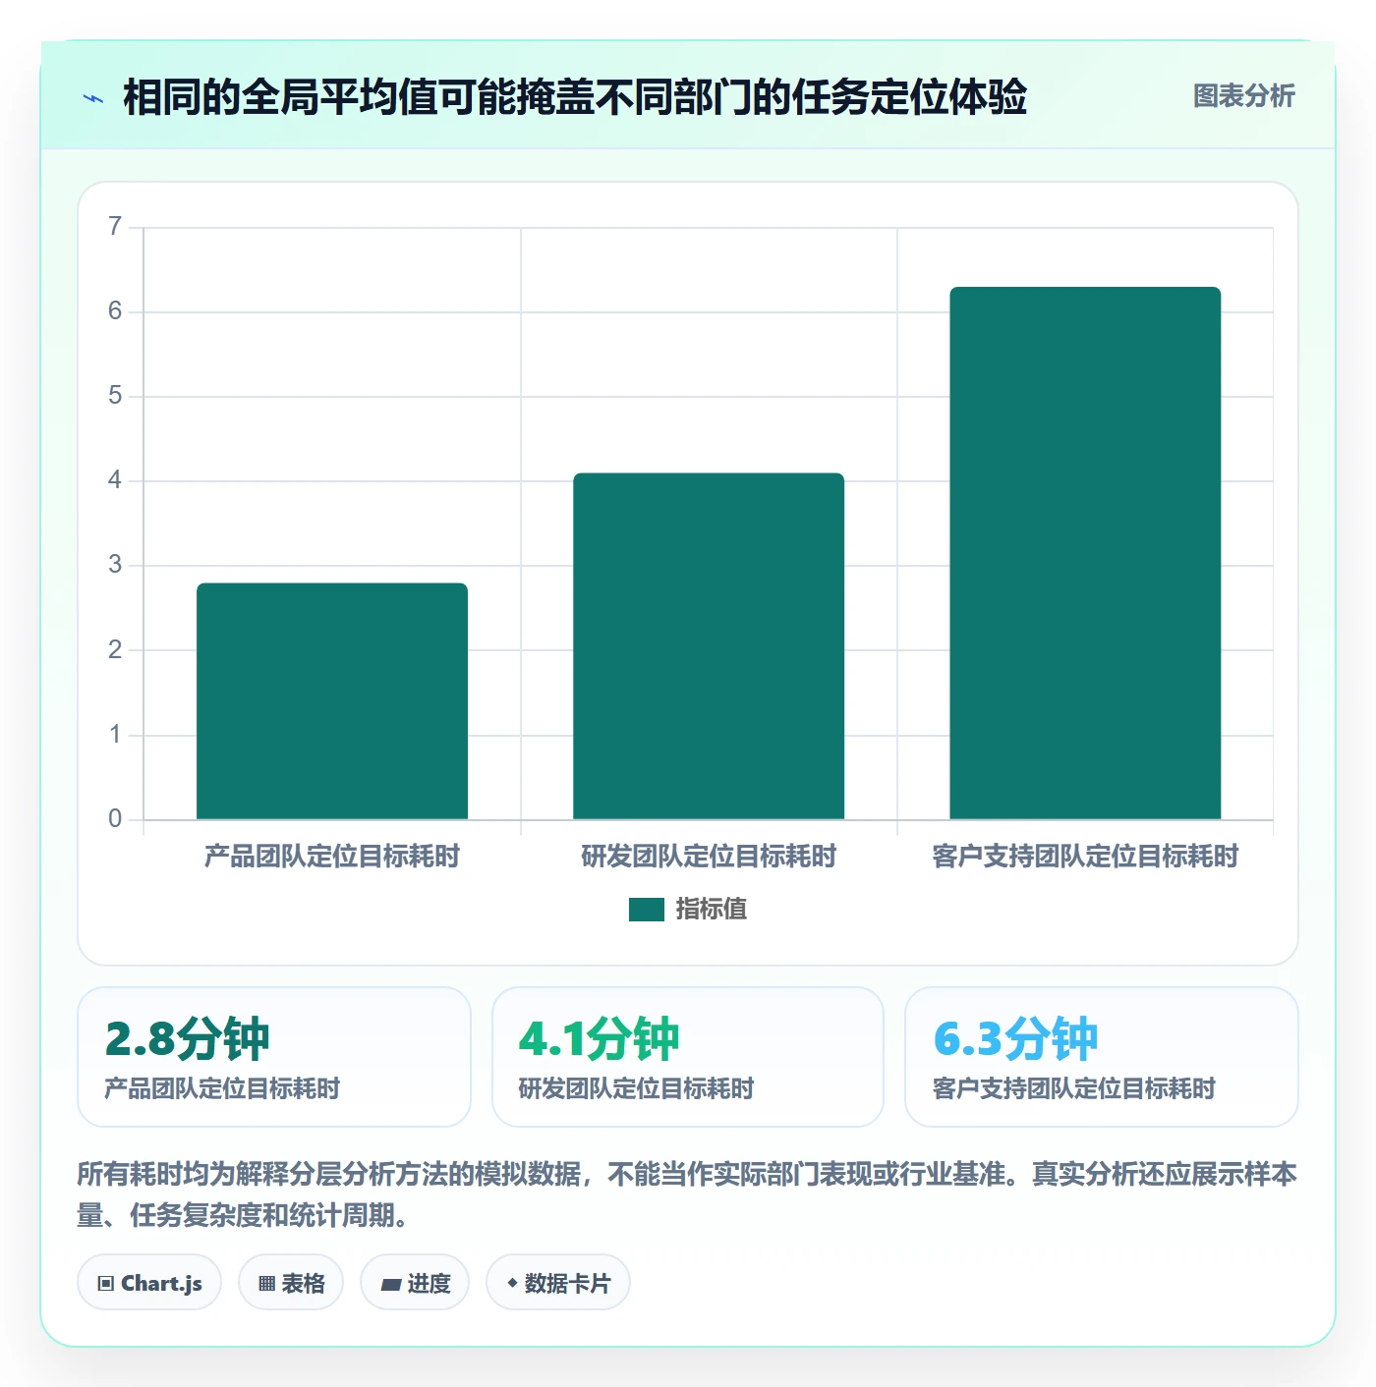
Task: Click the grid icon in the 表格 chip
Action: [x=266, y=1284]
